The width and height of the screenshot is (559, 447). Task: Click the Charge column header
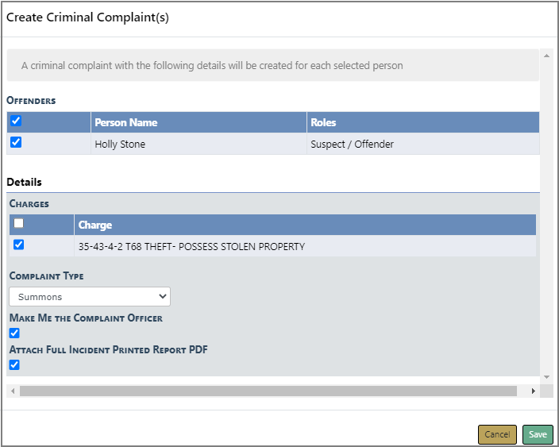click(x=95, y=225)
